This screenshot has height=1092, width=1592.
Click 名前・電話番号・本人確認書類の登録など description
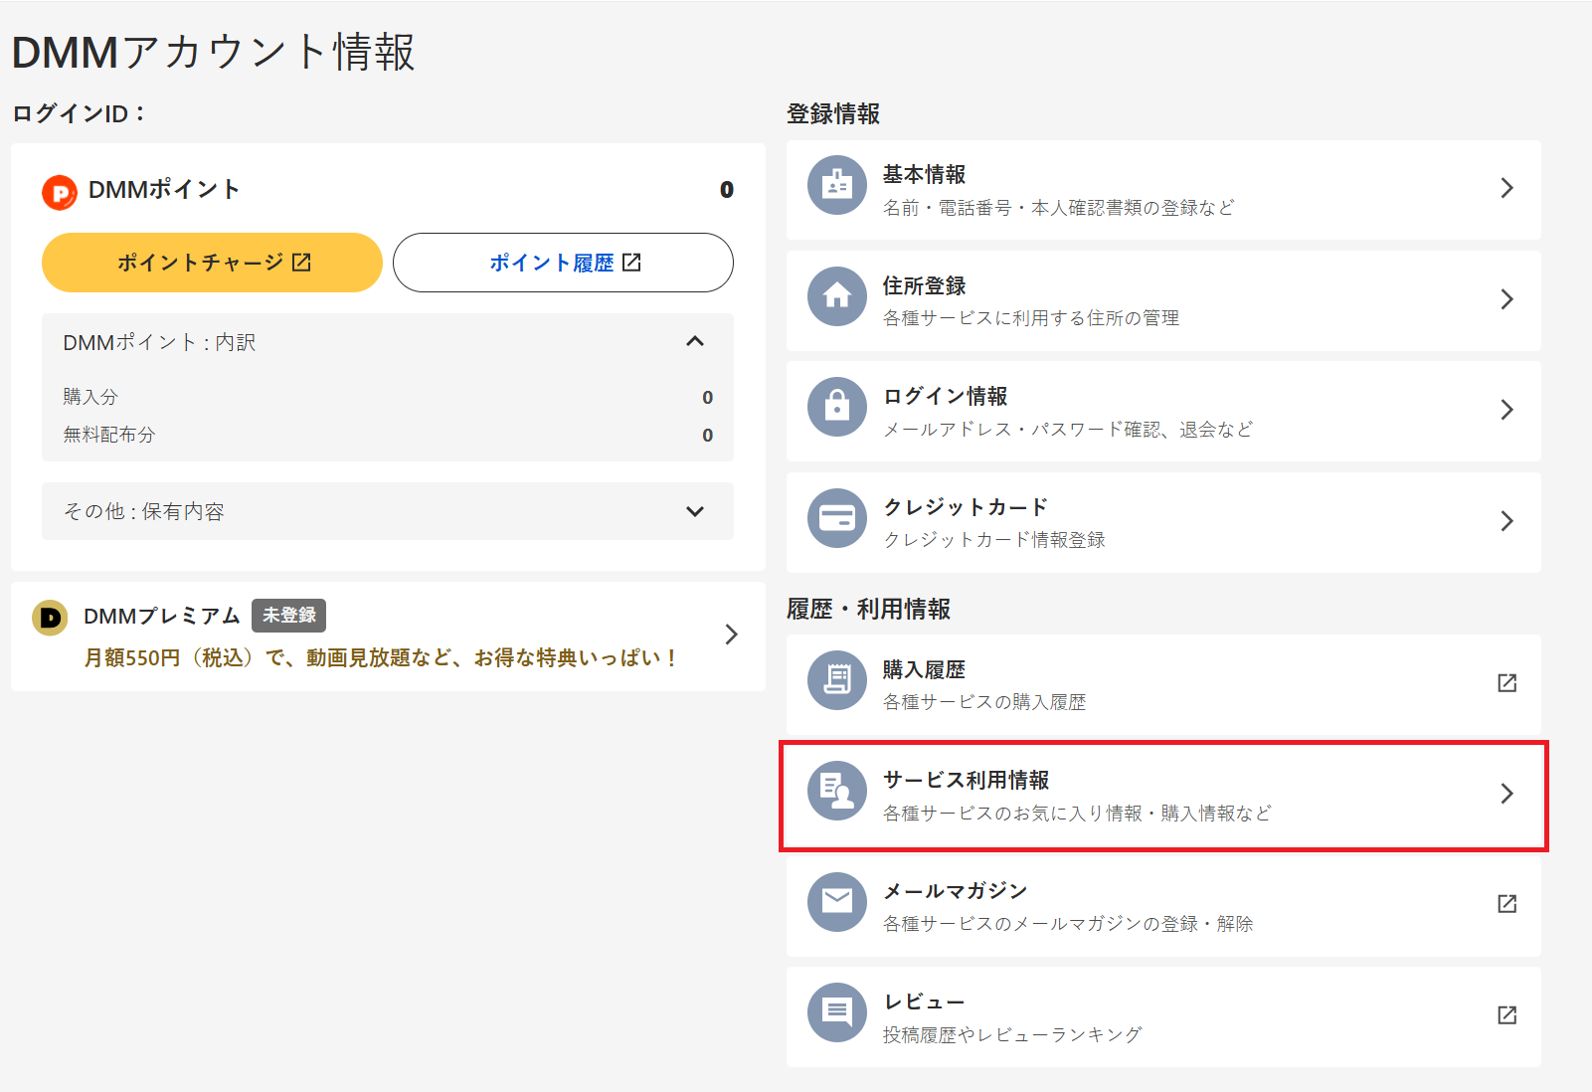click(x=1059, y=208)
